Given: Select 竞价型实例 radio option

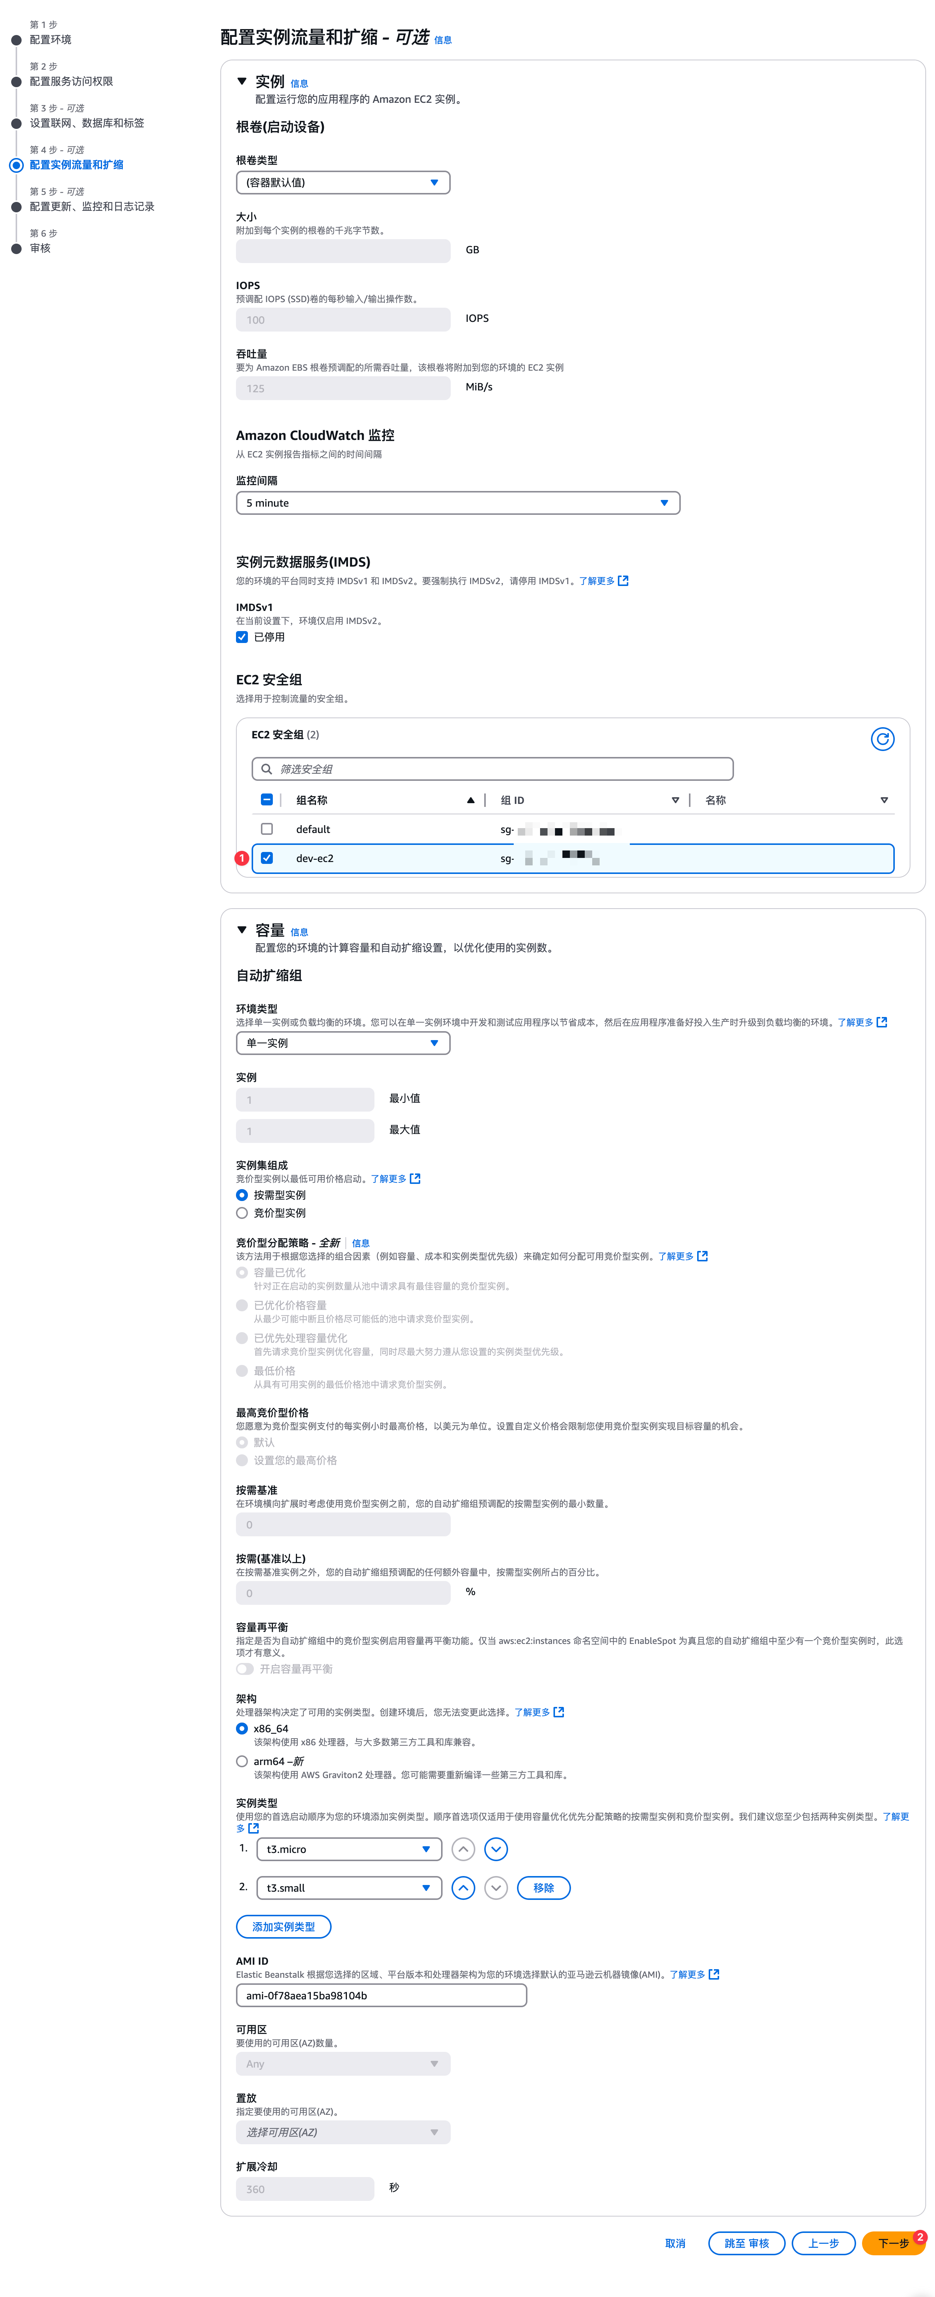Looking at the screenshot, I should point(242,1213).
